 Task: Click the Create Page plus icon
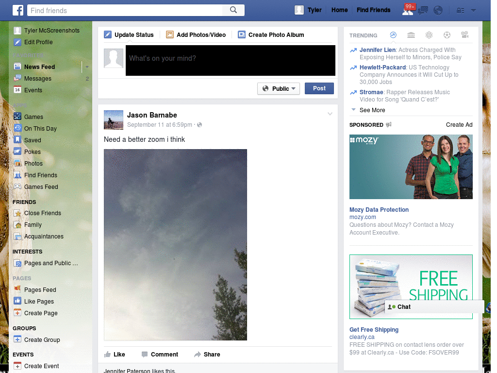coord(17,313)
